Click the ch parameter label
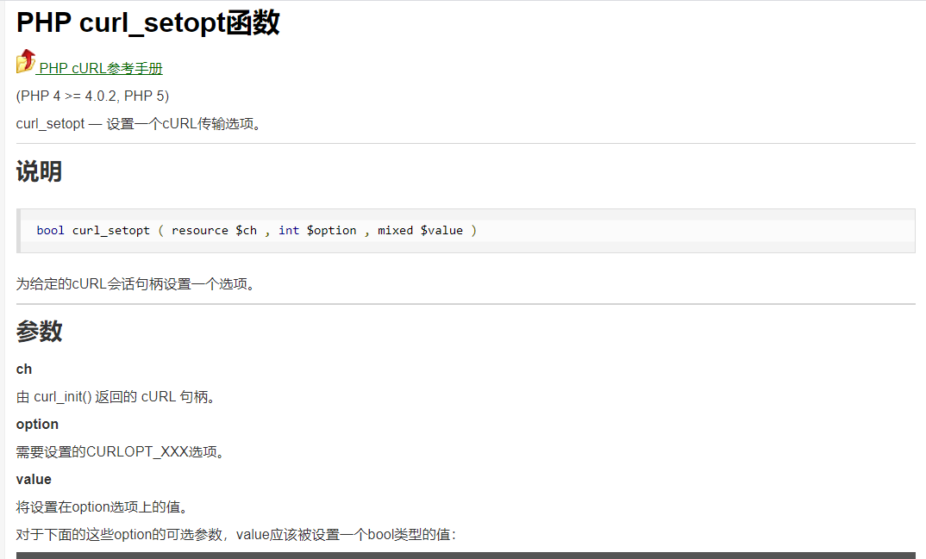 click(x=23, y=369)
